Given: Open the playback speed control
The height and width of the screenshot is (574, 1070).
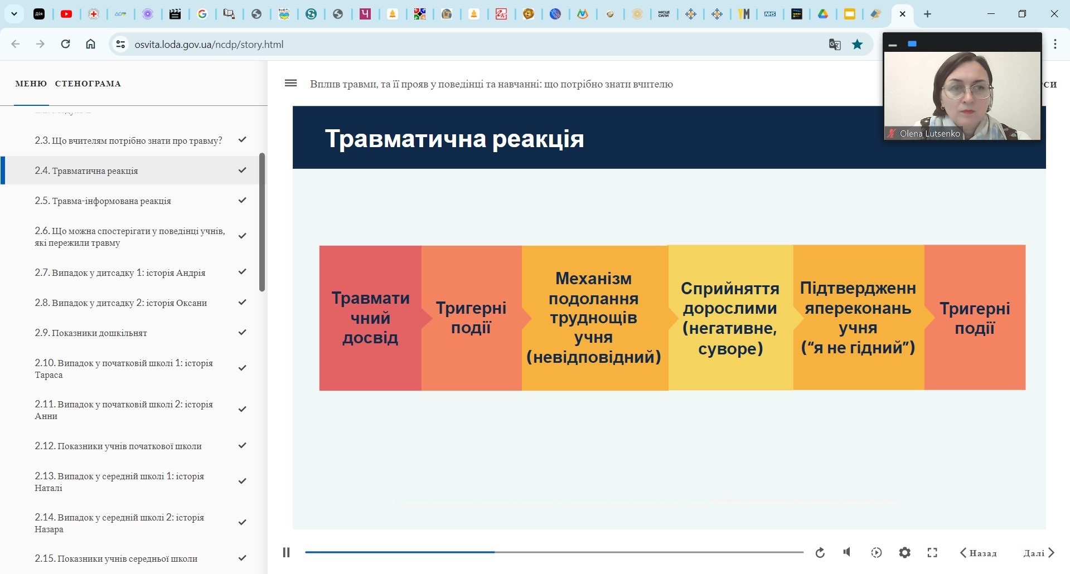Looking at the screenshot, I should pyautogui.click(x=876, y=552).
